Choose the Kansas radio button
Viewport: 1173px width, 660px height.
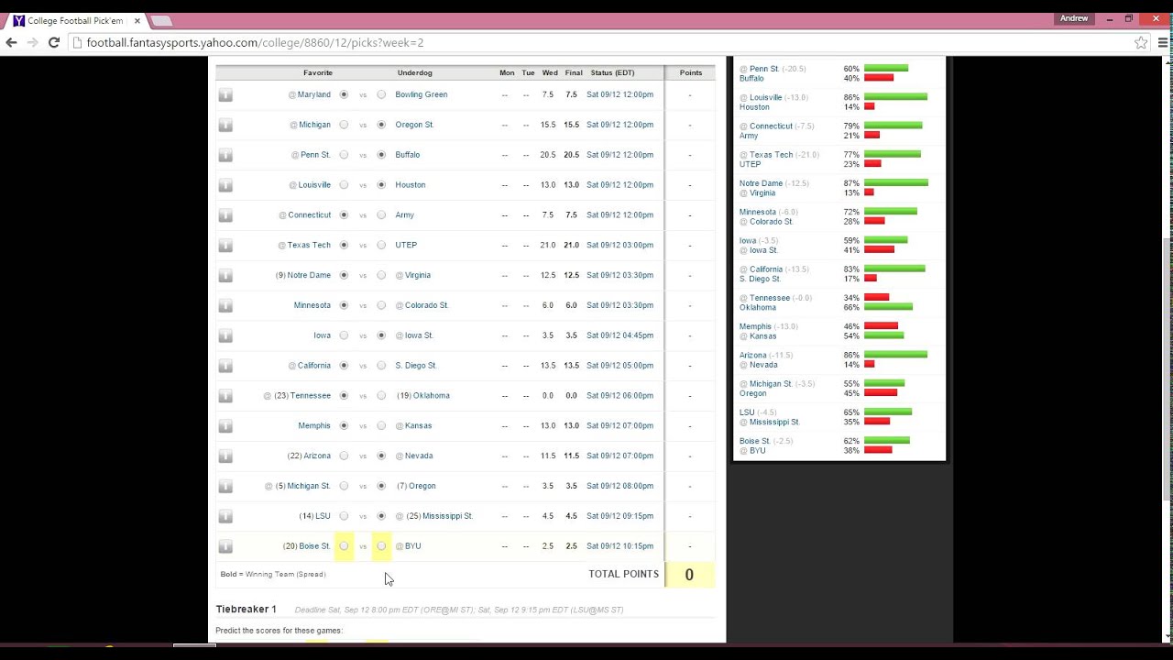coord(381,426)
